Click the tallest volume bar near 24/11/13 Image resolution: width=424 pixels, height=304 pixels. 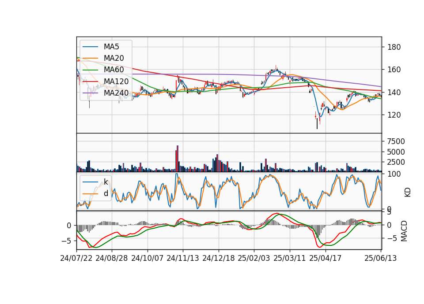(x=178, y=159)
